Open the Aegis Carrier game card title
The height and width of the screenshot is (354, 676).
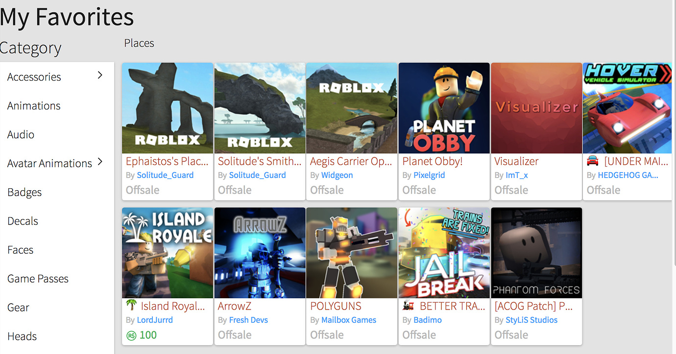(351, 161)
